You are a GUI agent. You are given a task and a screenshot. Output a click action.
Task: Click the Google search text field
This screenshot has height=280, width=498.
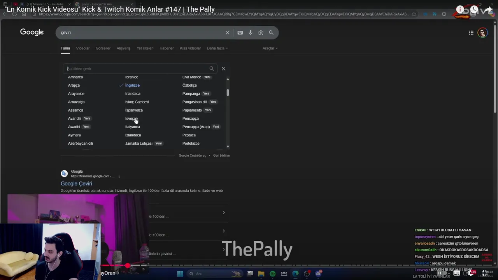(140, 33)
